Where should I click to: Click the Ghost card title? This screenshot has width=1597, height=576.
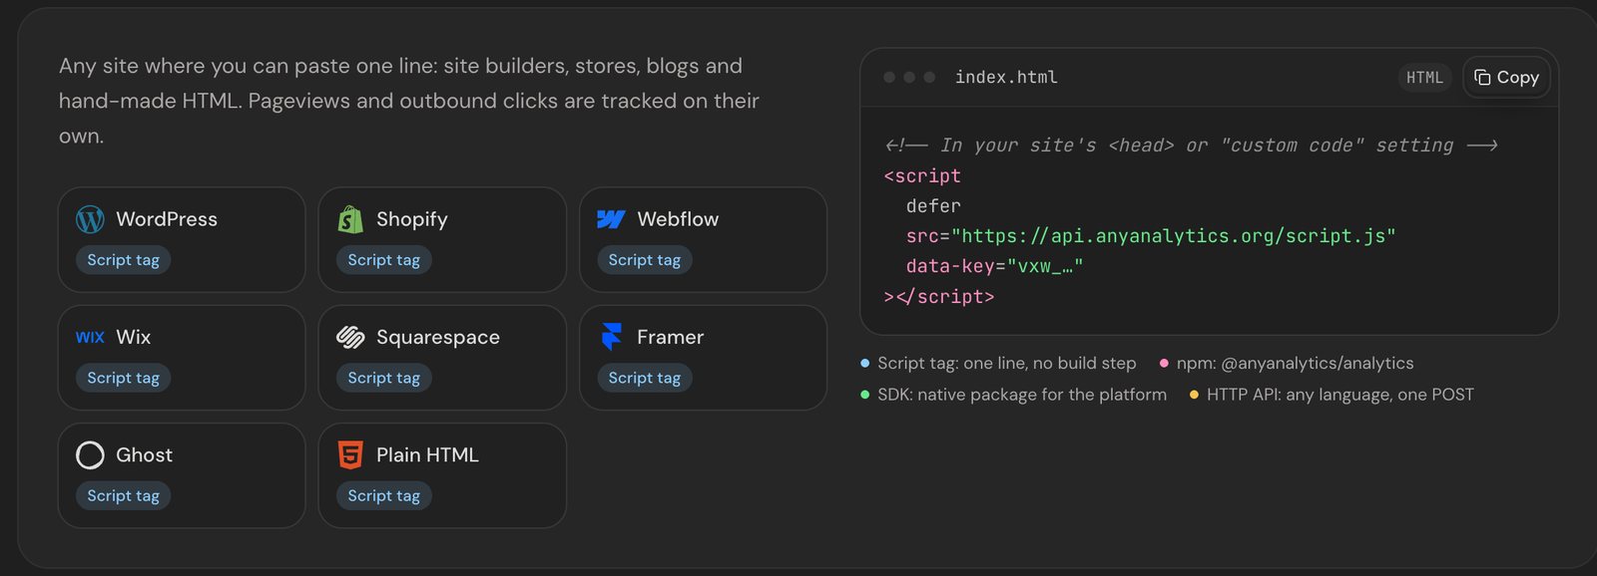144,455
